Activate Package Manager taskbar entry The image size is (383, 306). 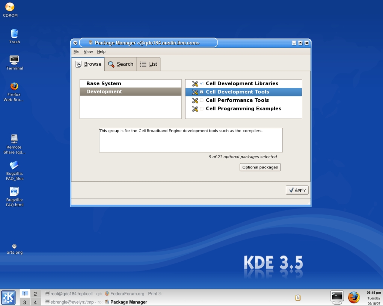pyautogui.click(x=126, y=302)
